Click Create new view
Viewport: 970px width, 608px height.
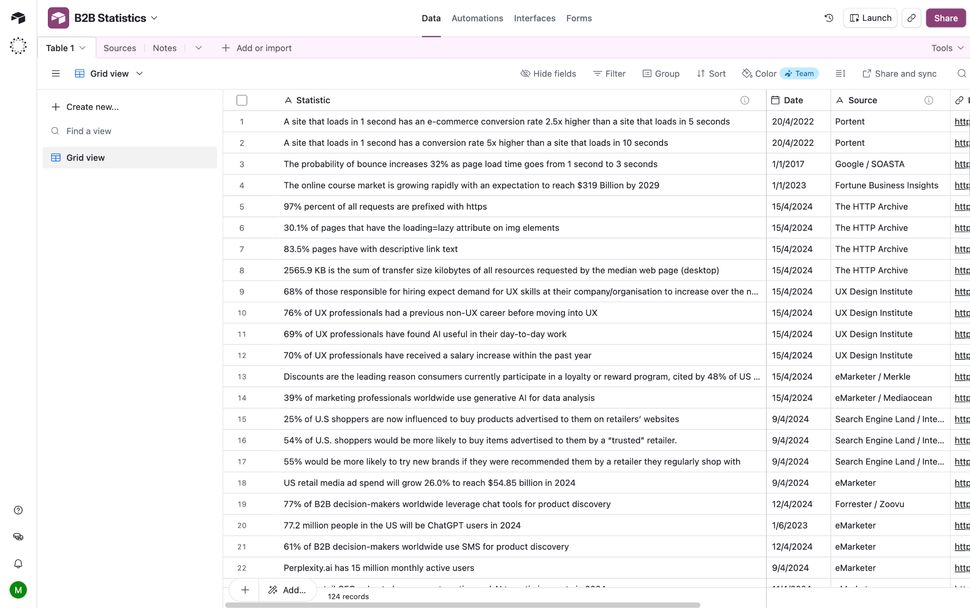[85, 107]
